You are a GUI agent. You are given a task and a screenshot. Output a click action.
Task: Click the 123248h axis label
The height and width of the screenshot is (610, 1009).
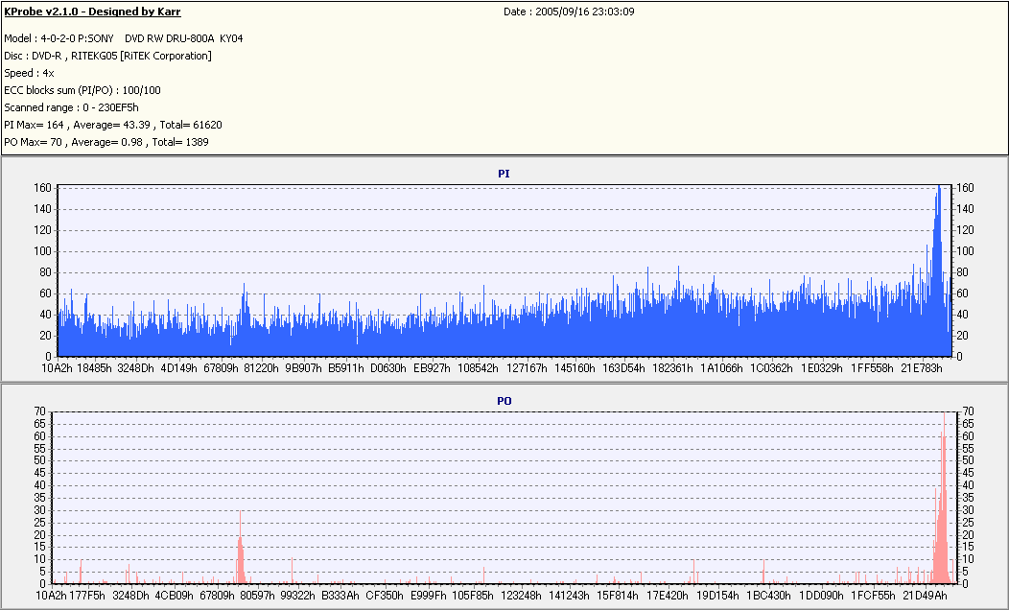pyautogui.click(x=521, y=596)
